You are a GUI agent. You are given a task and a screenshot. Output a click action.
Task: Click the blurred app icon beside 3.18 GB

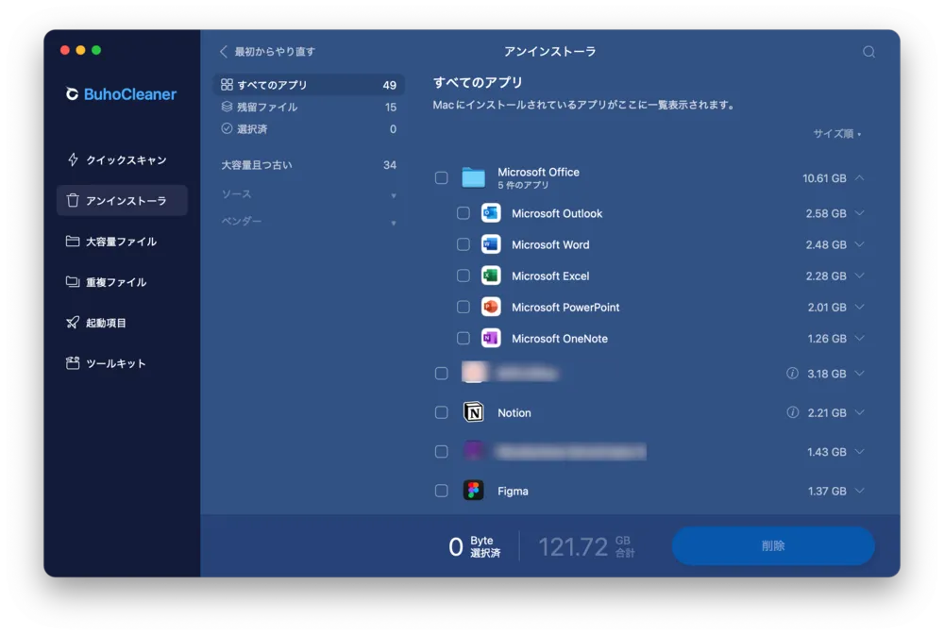click(x=473, y=374)
